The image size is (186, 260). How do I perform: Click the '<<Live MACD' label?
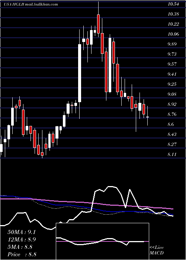(157, 250)
